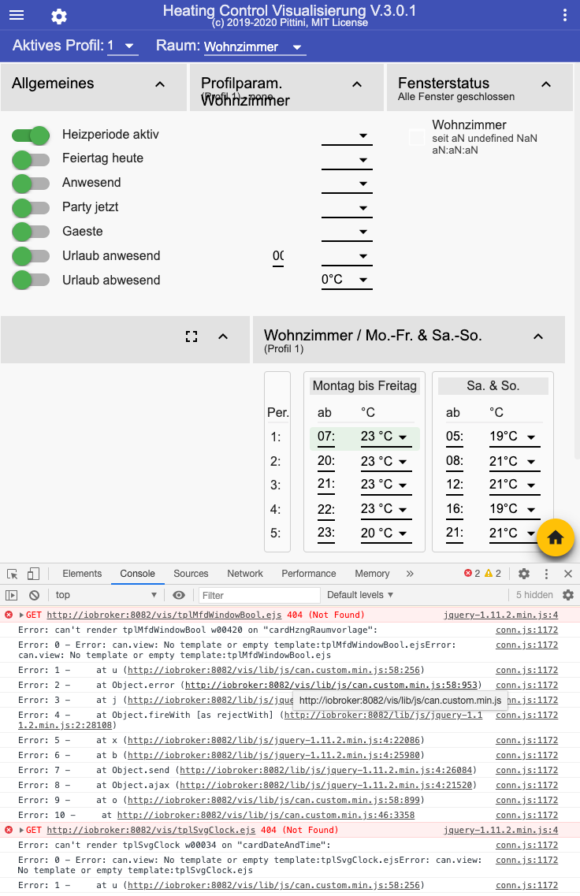The height and width of the screenshot is (896, 580).
Task: Toggle the DevTools device toolbar icon
Action: (x=33, y=574)
